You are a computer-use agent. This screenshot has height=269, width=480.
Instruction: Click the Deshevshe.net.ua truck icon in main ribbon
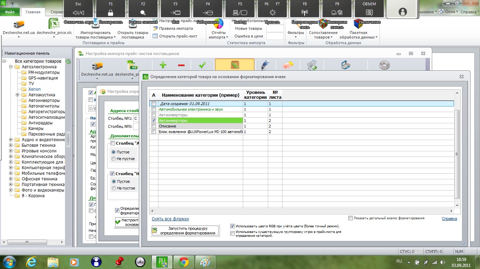pos(19,25)
